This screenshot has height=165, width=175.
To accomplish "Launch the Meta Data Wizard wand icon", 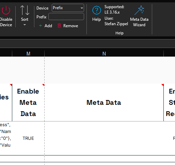I will 139,10.
